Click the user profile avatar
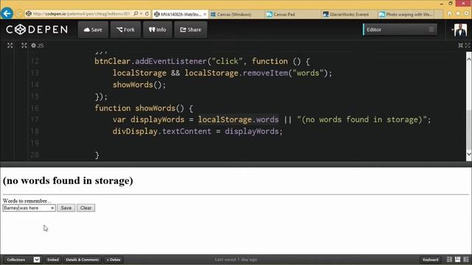472x265 pixels. click(x=460, y=29)
